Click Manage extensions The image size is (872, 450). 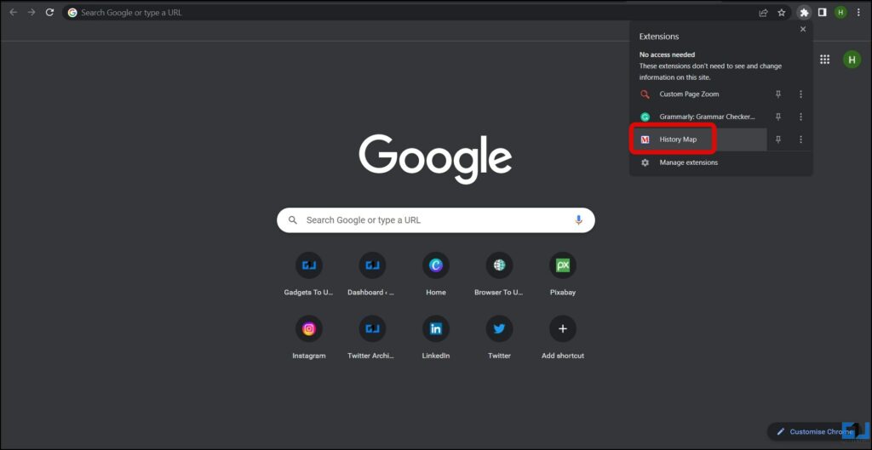coord(720,162)
